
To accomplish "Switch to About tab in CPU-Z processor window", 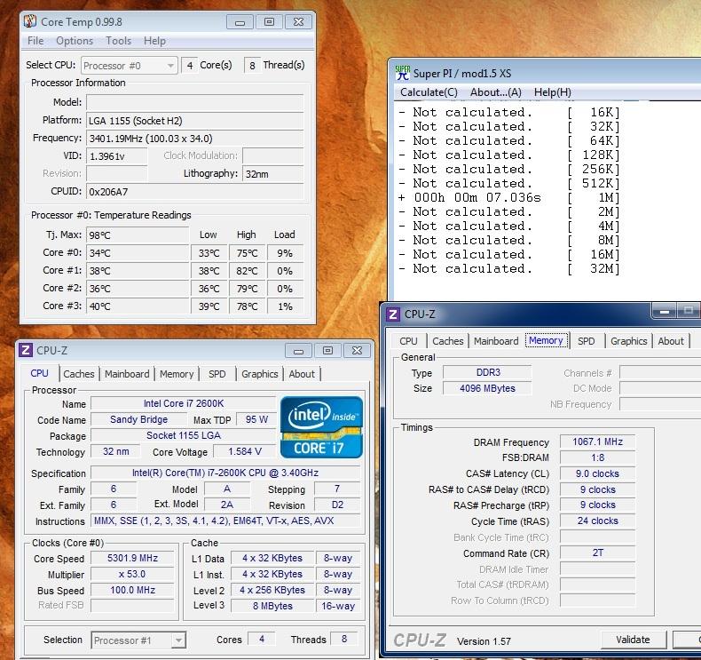I will pos(302,374).
